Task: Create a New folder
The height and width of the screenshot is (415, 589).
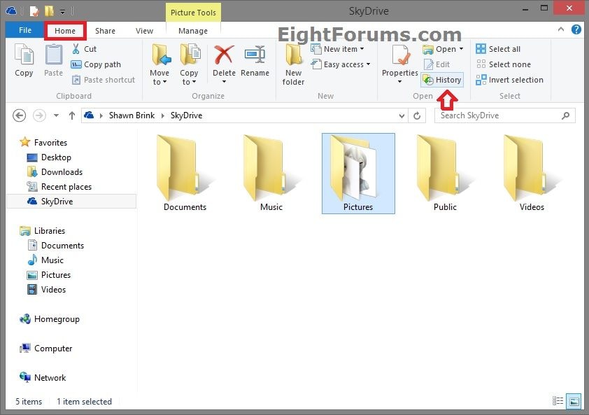Action: [293, 64]
